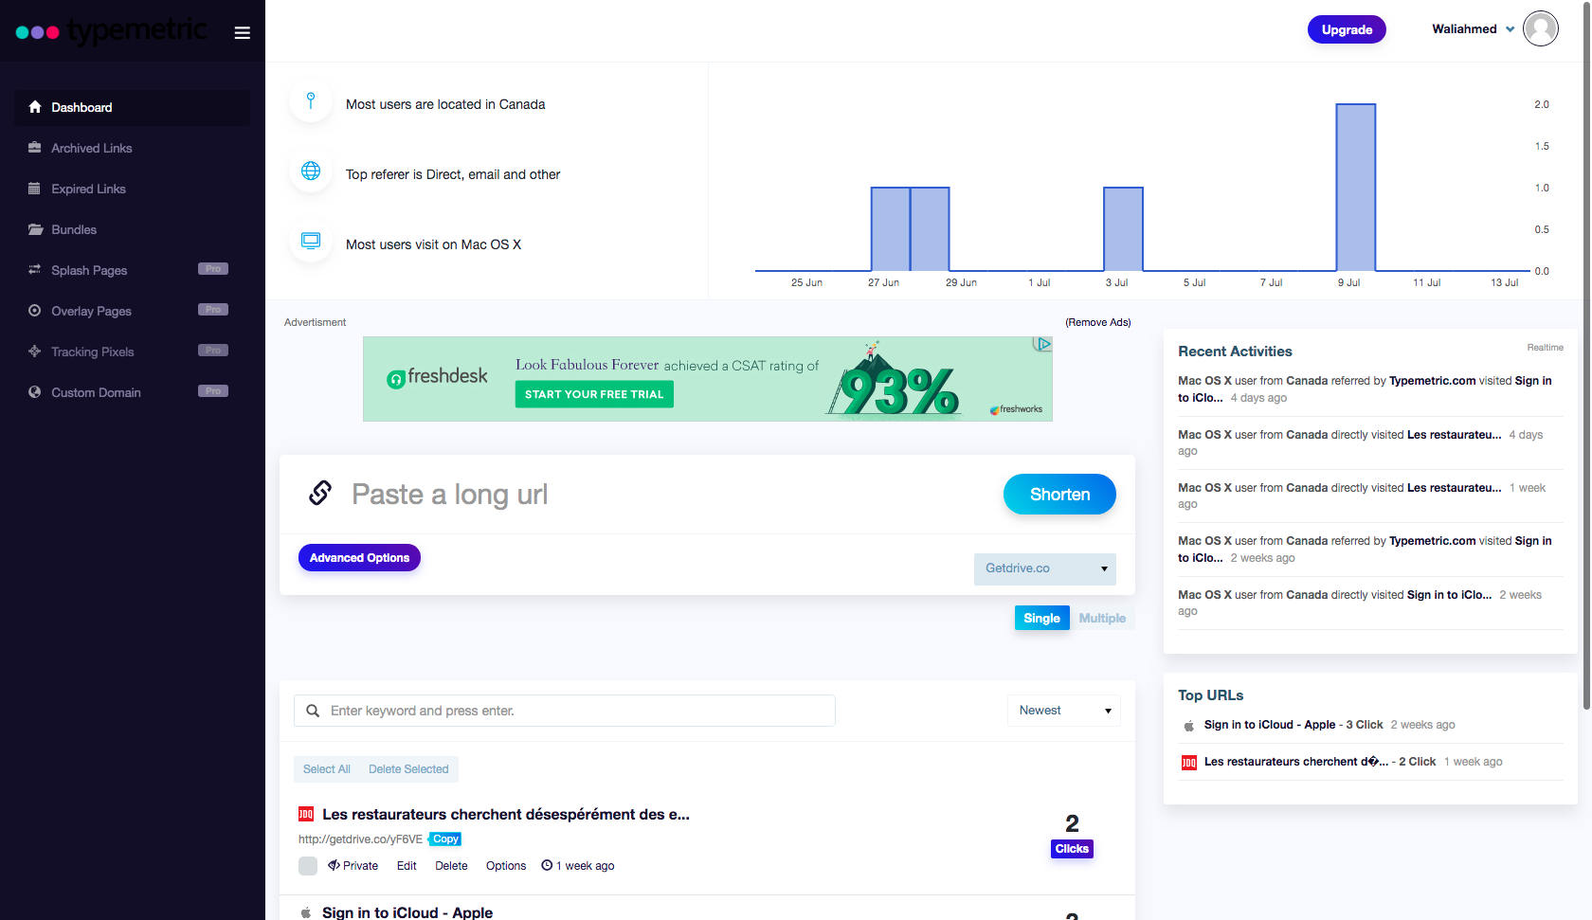The image size is (1592, 920).
Task: Click the Tracking Pixels icon
Action: pyautogui.click(x=35, y=352)
